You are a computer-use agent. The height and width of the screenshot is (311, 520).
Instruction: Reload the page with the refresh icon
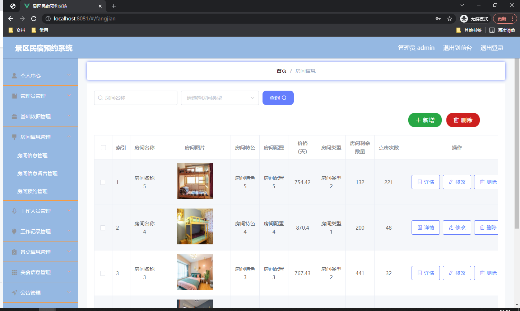tap(34, 19)
